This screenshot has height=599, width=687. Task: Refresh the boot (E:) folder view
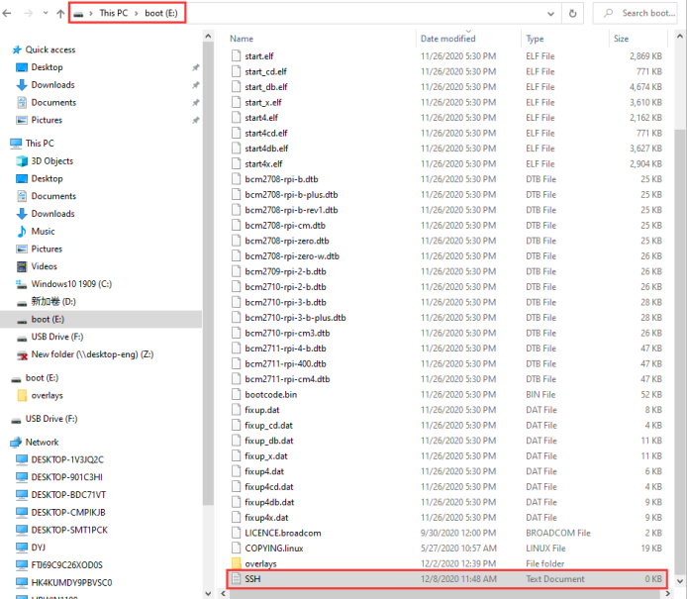572,14
